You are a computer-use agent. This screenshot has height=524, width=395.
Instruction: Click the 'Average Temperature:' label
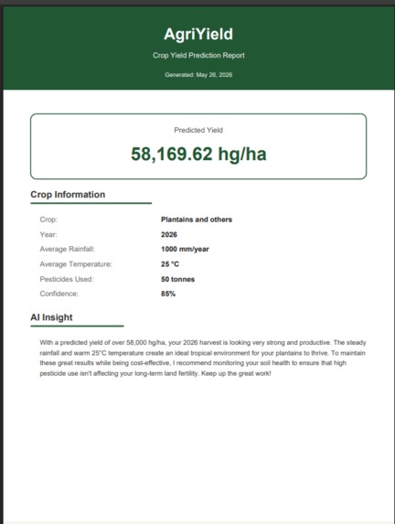(76, 264)
